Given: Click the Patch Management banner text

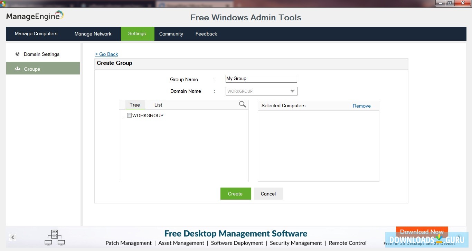Looking at the screenshot, I should click(129, 243).
